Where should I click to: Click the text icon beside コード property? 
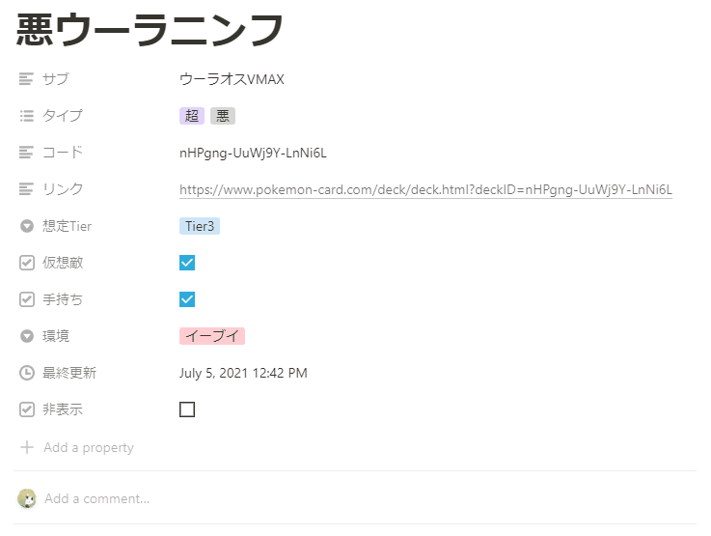pyautogui.click(x=26, y=153)
